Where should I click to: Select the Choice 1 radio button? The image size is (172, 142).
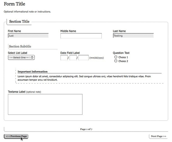click(116, 57)
